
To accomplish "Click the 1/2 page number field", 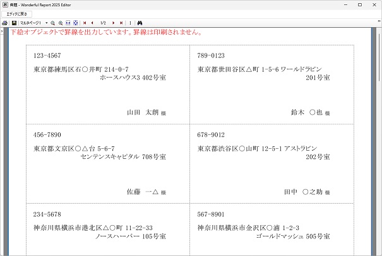I will point(103,23).
